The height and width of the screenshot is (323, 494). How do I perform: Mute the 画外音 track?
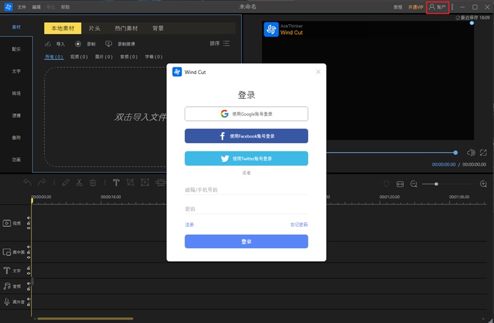[28, 299]
